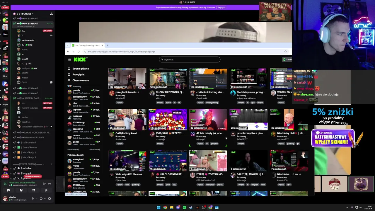Click the Kick logo
Screen dimensions: 375x211
[x=81, y=59]
